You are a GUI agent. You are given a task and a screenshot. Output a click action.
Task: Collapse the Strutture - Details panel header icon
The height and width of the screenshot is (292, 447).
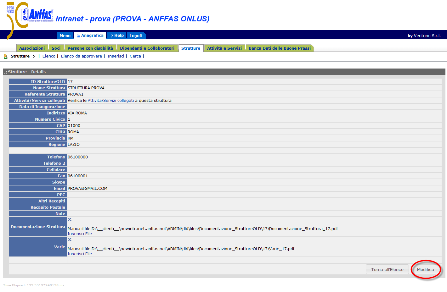pyautogui.click(x=5, y=72)
